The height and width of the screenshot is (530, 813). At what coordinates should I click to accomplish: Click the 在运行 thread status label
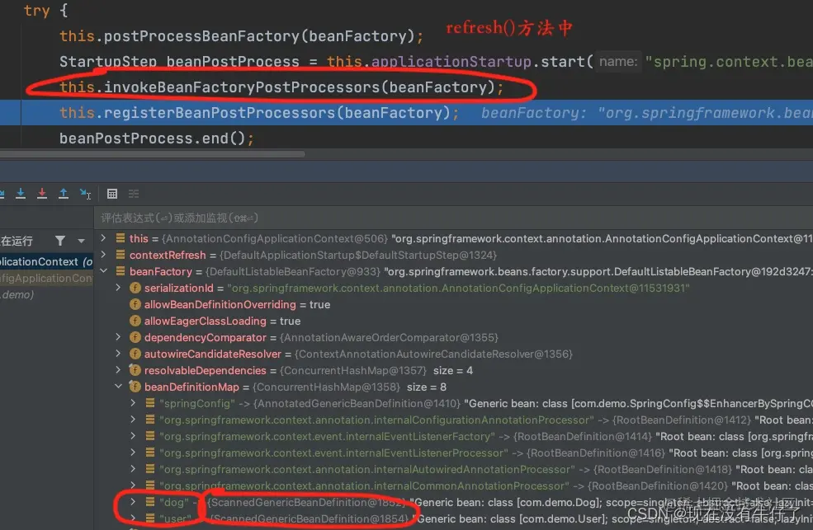[x=17, y=242]
